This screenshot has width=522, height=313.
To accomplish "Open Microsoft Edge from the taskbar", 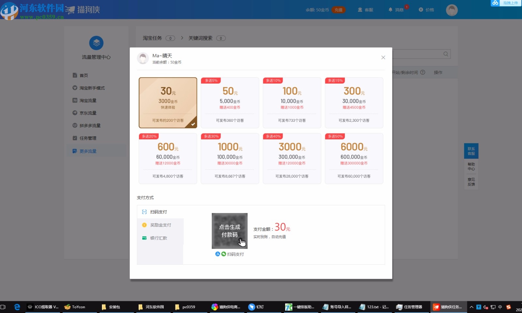I will [17, 307].
